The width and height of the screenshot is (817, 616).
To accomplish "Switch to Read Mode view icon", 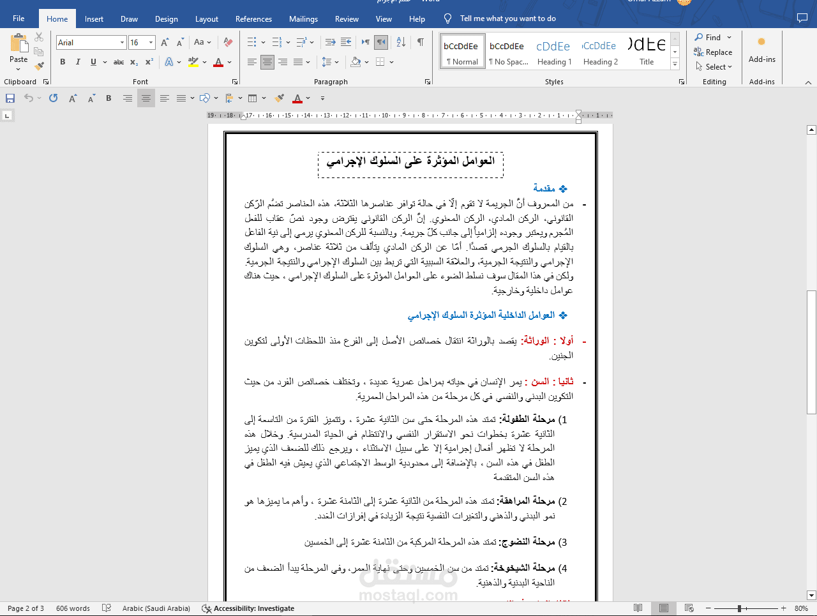I will [x=638, y=608].
